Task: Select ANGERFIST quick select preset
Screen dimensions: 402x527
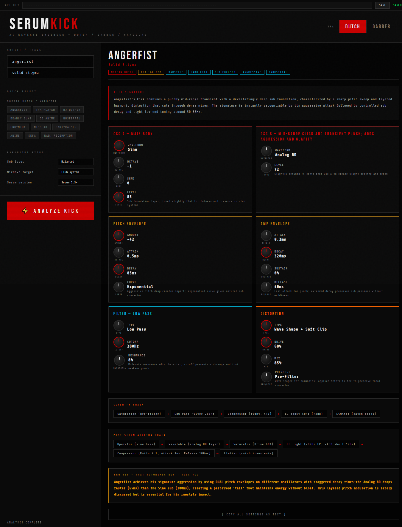Action: [x=19, y=110]
